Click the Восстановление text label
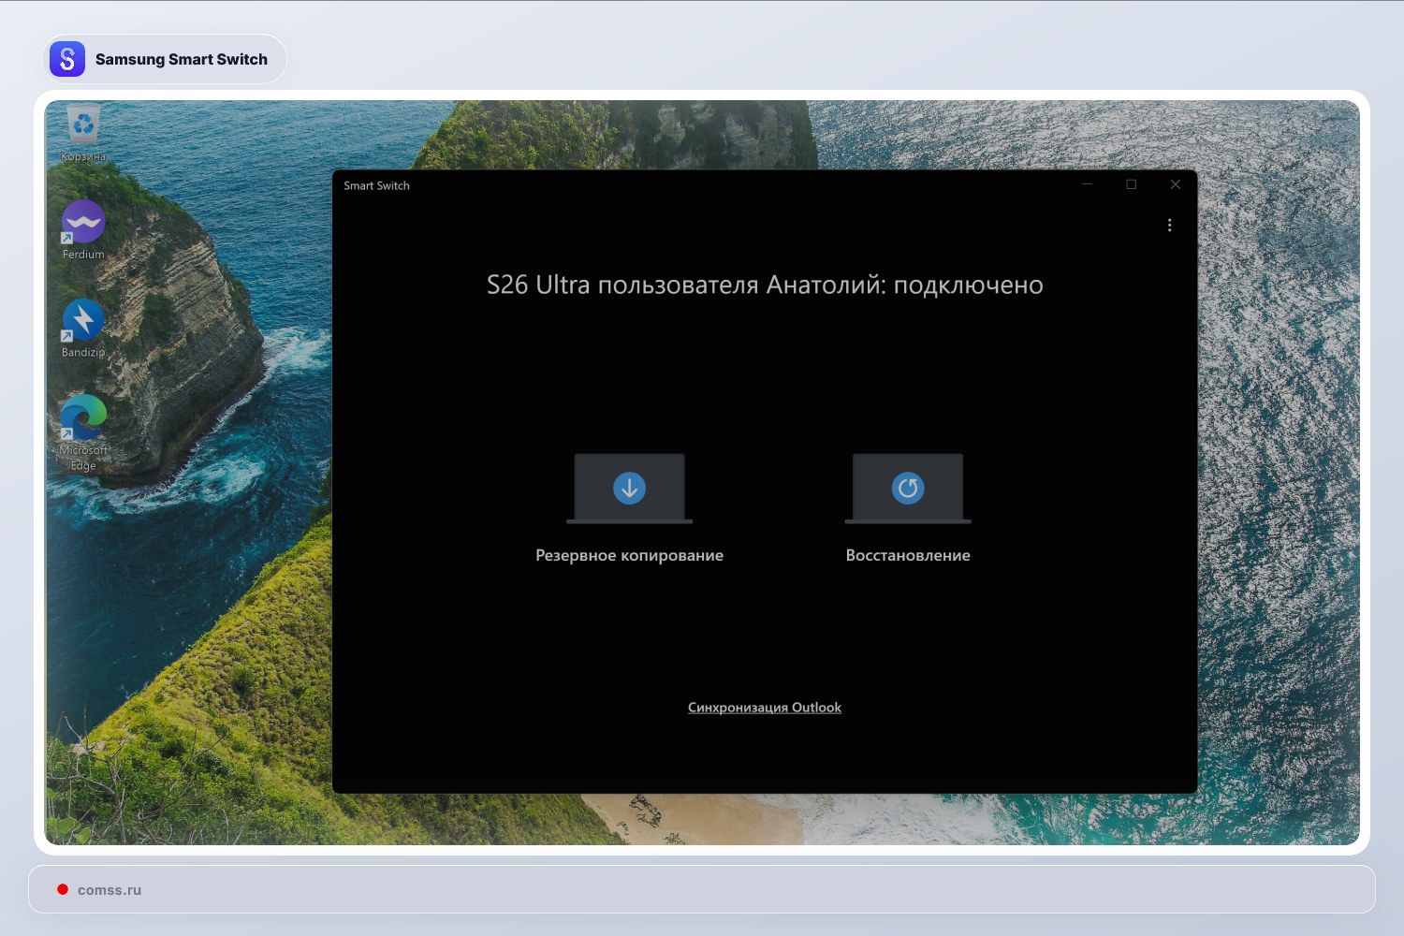Screen dimensions: 1404x936 tap(907, 555)
